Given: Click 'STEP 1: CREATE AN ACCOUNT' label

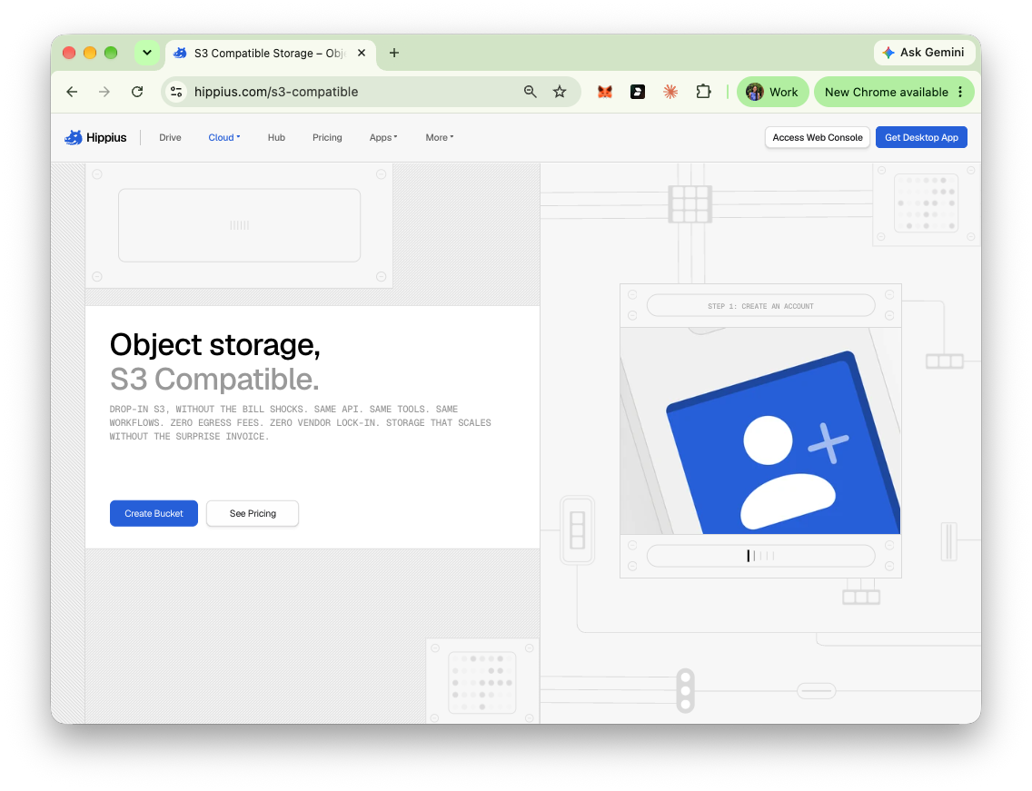Looking at the screenshot, I should coord(761,306).
